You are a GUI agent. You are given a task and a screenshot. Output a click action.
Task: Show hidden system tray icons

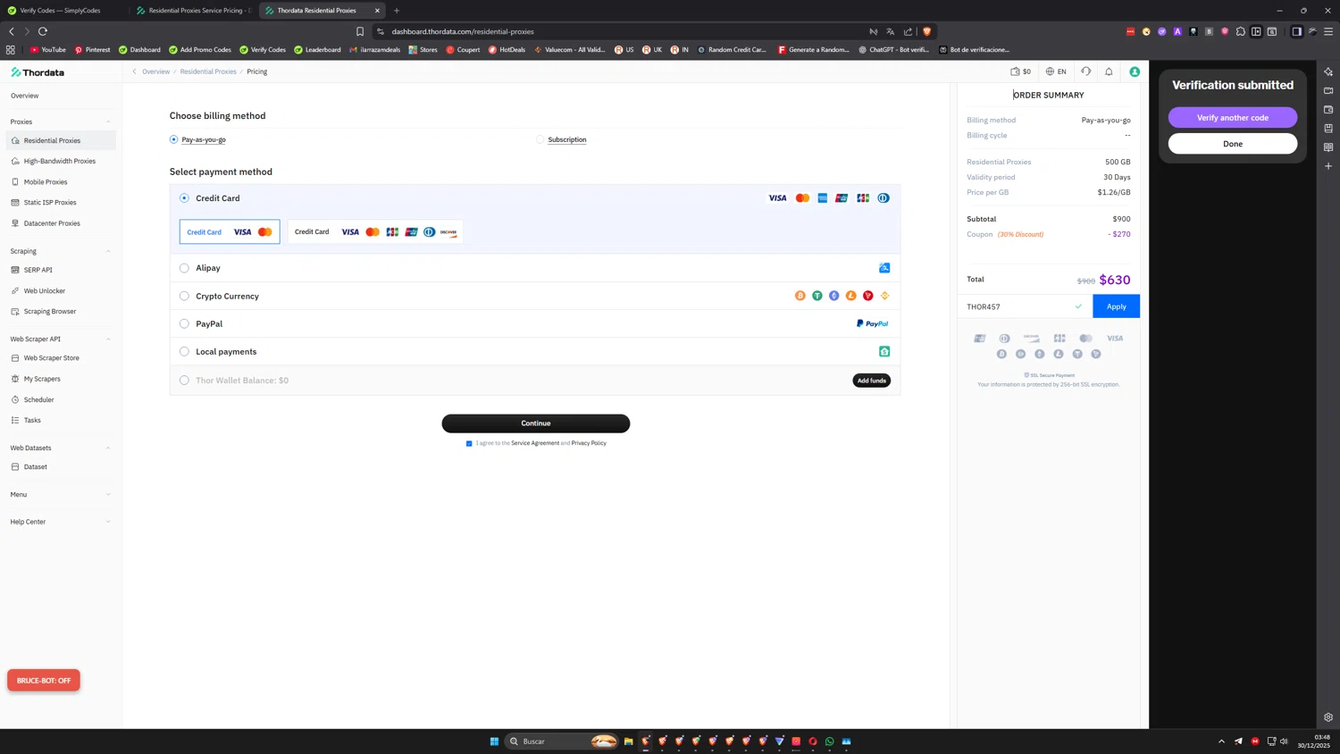(x=1221, y=741)
